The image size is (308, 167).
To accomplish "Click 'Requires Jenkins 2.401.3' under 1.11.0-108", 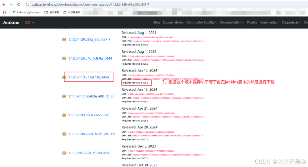I will point(135,140).
